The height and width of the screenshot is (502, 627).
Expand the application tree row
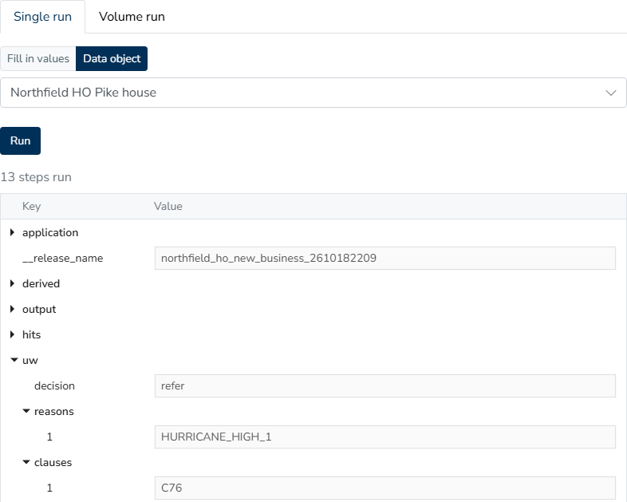[12, 232]
